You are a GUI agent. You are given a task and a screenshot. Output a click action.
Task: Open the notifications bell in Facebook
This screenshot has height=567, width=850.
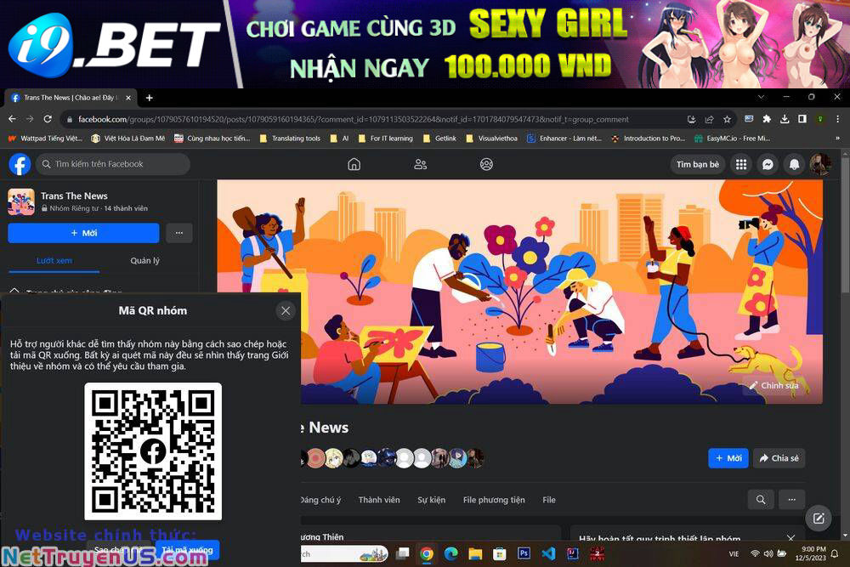[x=794, y=164]
